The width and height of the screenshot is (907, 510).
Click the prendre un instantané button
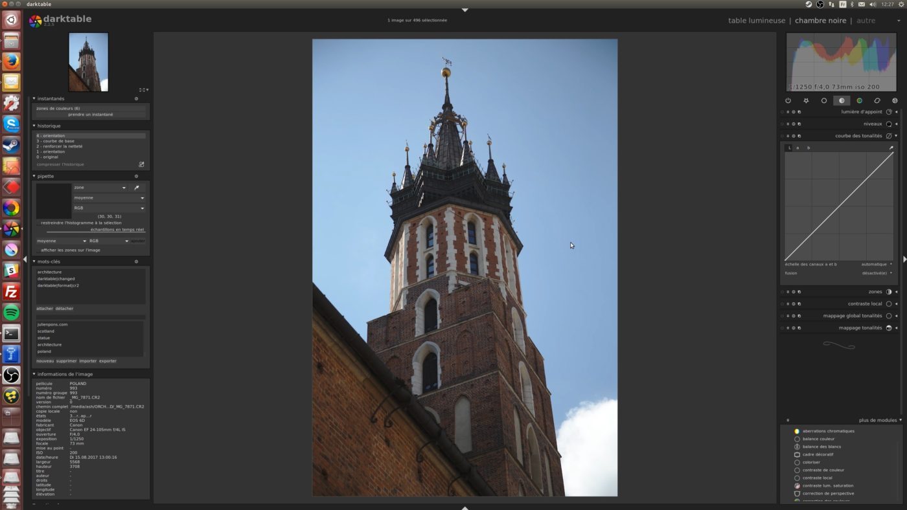(x=91, y=115)
